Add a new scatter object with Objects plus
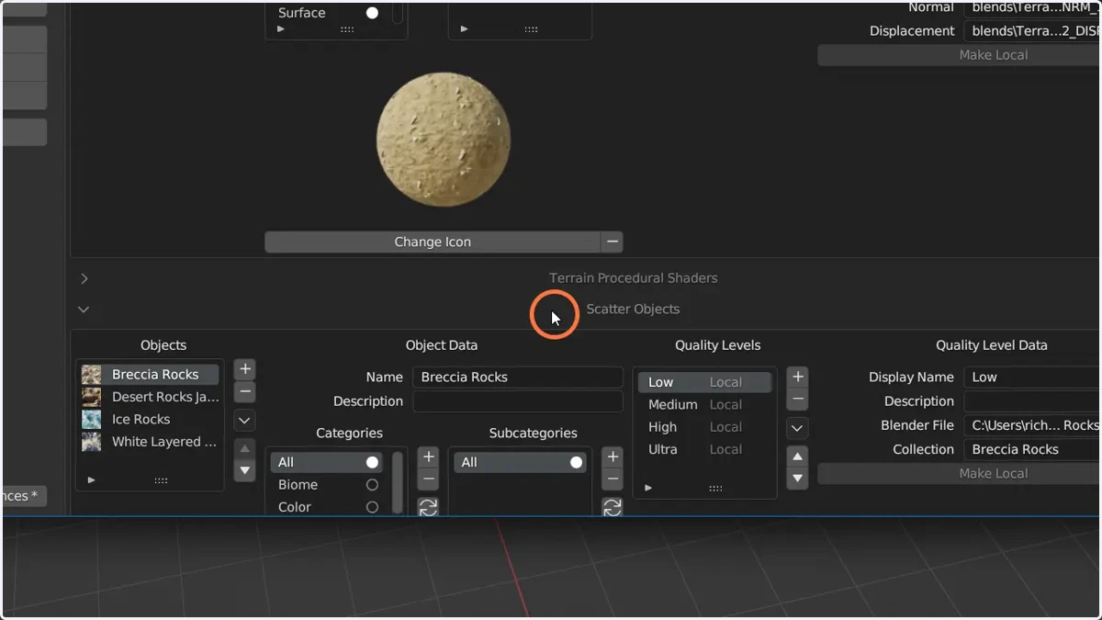This screenshot has height=620, width=1102. tap(245, 369)
